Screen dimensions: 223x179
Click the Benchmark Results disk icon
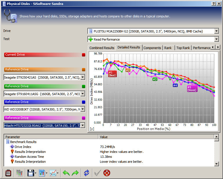tap(8, 142)
